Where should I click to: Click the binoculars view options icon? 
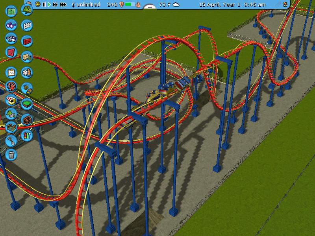tap(11, 25)
